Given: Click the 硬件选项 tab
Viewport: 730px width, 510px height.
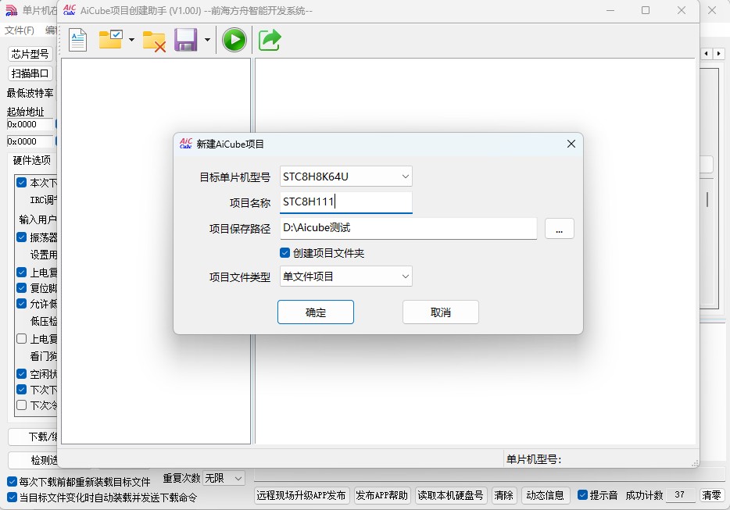Looking at the screenshot, I should (32, 161).
